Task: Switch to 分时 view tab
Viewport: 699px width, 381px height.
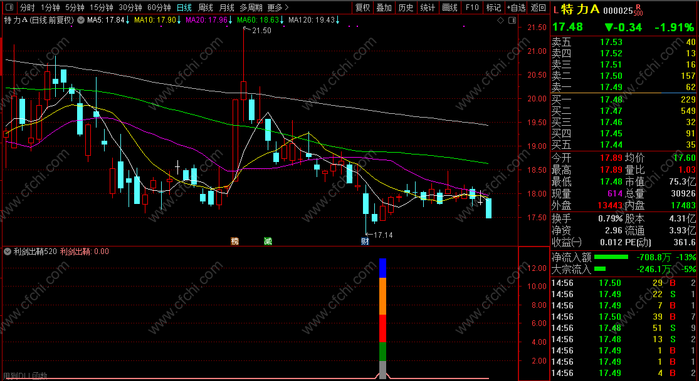Action: (x=27, y=8)
